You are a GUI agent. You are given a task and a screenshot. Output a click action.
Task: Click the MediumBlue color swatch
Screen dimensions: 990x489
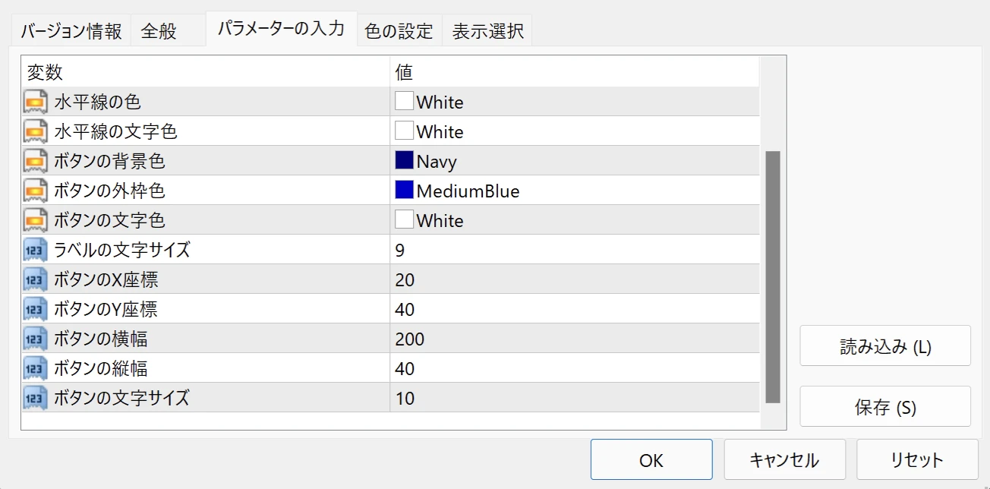tap(404, 190)
